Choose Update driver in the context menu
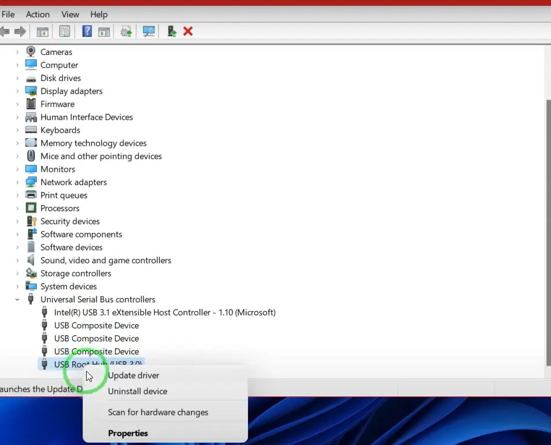 click(134, 375)
